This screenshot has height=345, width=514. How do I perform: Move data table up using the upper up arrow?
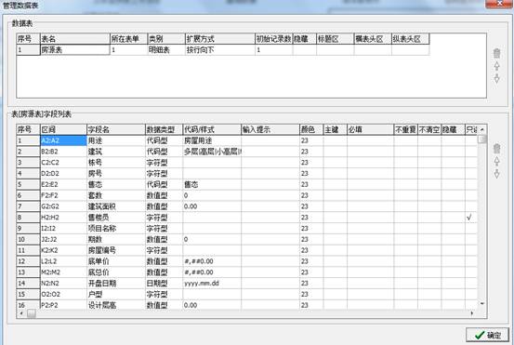(496, 66)
